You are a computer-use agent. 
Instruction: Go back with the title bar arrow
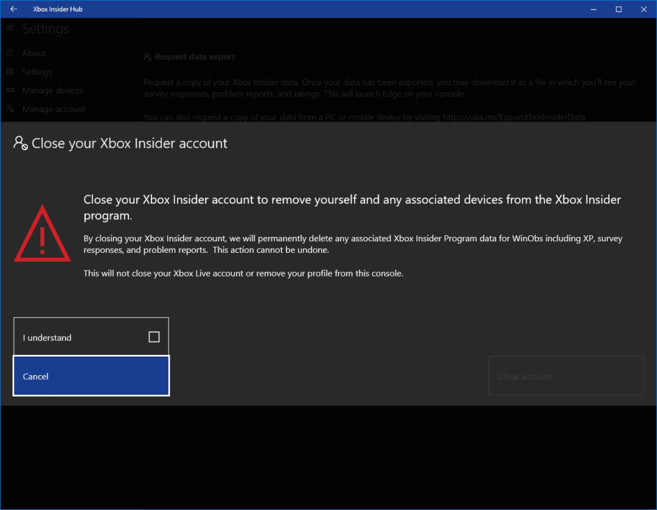tap(13, 9)
